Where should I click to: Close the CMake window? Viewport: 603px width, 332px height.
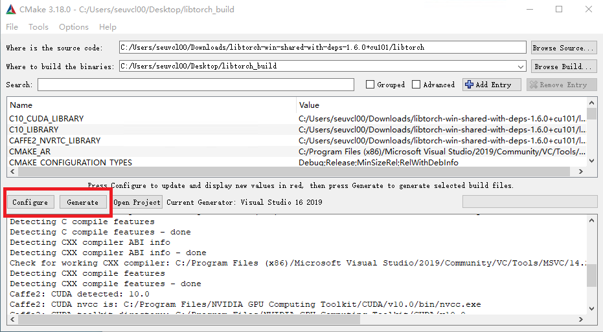pyautogui.click(x=588, y=10)
